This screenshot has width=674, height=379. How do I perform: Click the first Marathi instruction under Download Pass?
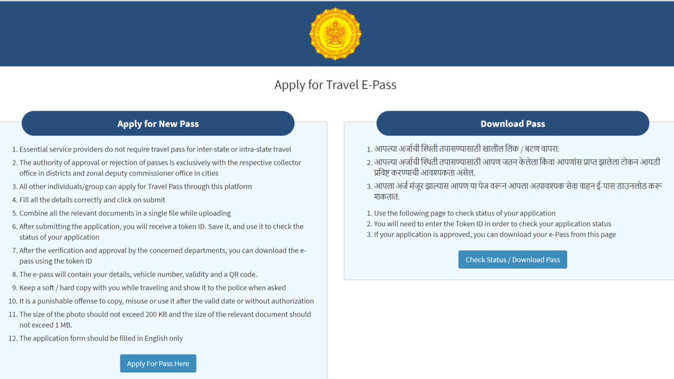(x=467, y=149)
